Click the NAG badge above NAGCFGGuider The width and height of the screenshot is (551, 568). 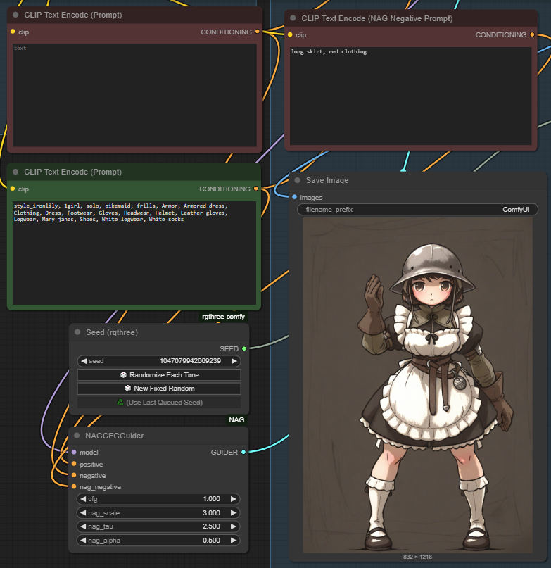[x=236, y=420]
